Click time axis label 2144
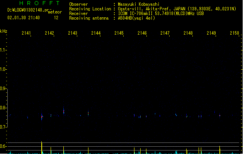The height and width of the screenshot is (154, 243). click(x=96, y=33)
